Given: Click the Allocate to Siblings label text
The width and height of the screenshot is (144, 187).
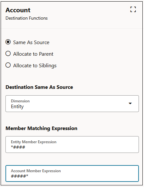Looking at the screenshot, I should pos(35,66).
